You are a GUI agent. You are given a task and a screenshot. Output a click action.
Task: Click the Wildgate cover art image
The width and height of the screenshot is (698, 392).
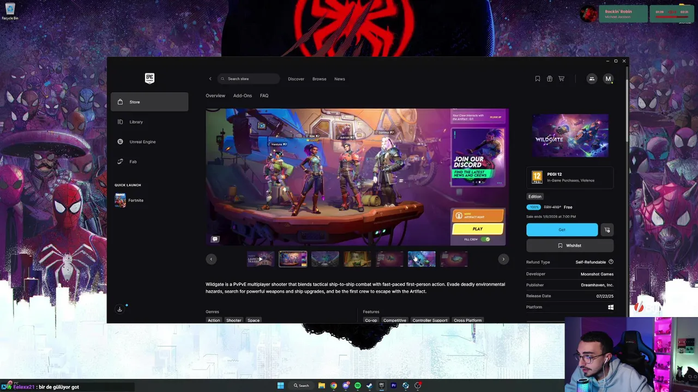tap(570, 136)
